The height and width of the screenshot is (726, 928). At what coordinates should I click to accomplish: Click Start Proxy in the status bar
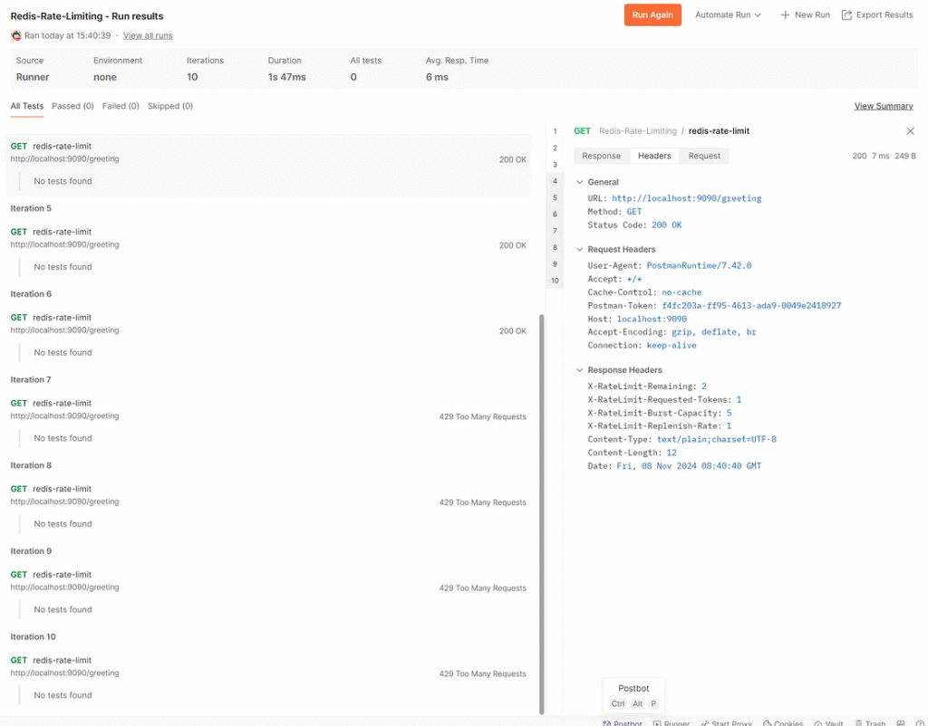(x=726, y=723)
